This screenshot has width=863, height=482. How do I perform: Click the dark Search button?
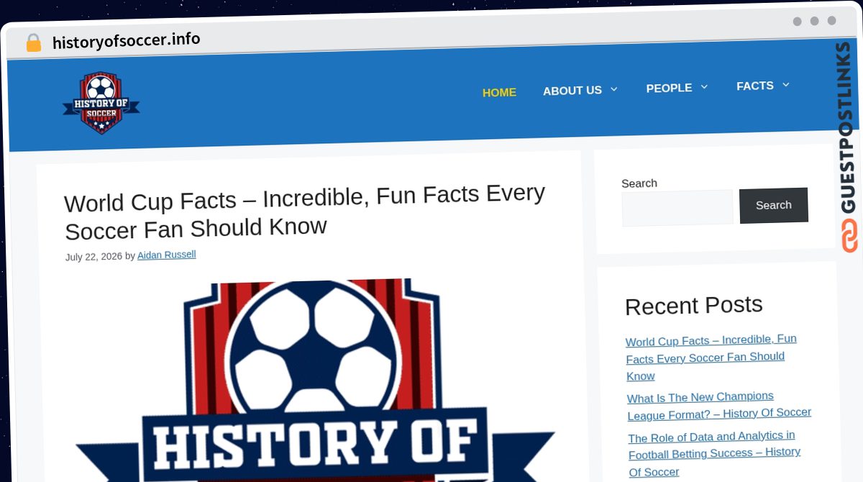(x=774, y=205)
